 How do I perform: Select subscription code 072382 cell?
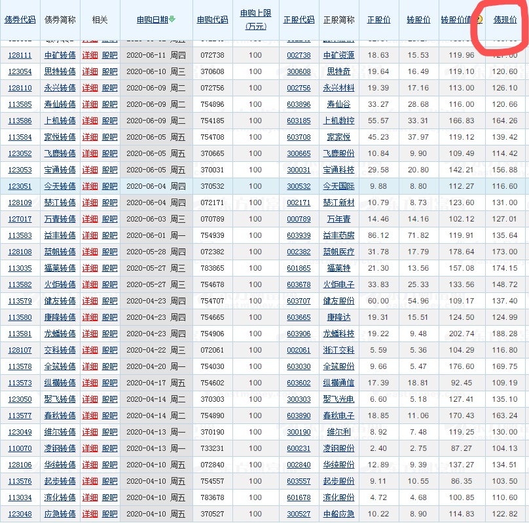tap(213, 252)
